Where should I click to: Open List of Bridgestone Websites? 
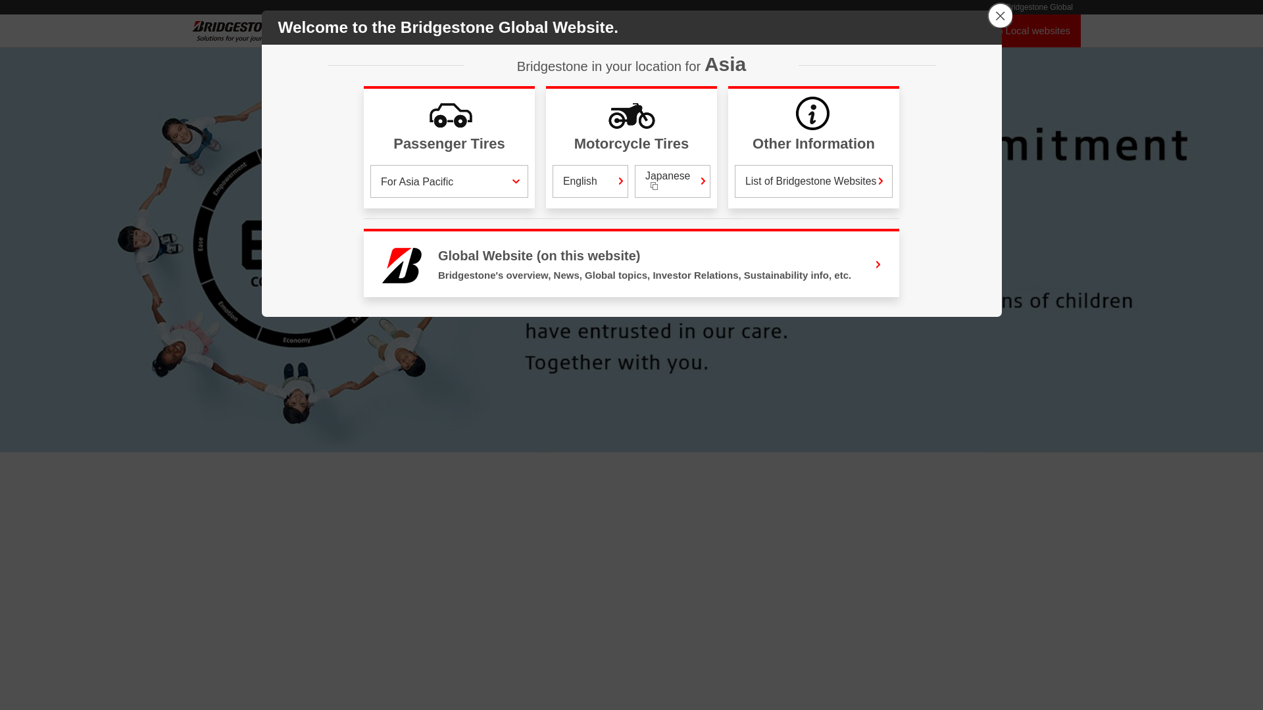pos(814,181)
